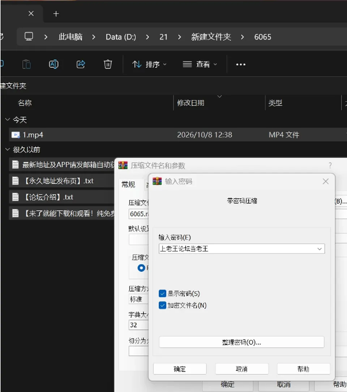
Task: Click the This PC monitor icon
Action: [29, 37]
